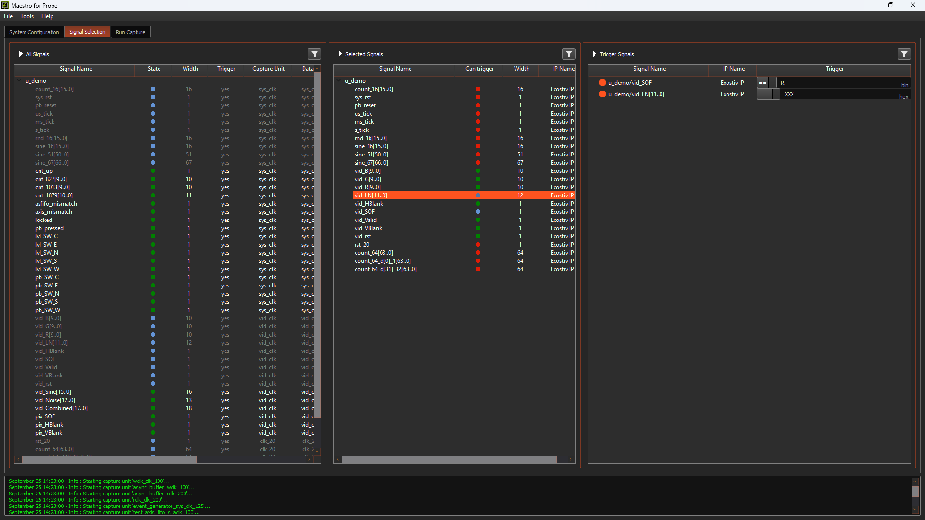Switch to Run Capture tab
The width and height of the screenshot is (925, 520).
[x=131, y=32]
